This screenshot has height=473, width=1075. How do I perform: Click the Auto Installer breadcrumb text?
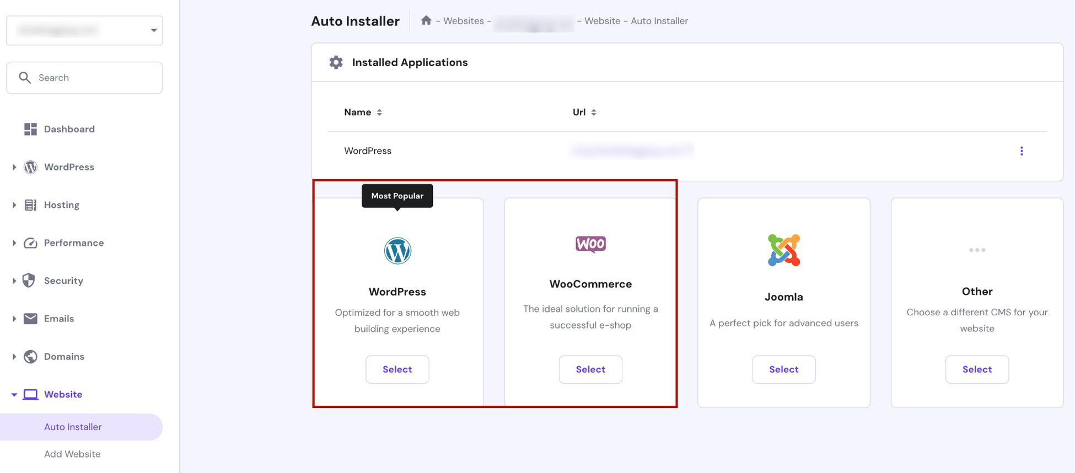pyautogui.click(x=659, y=21)
